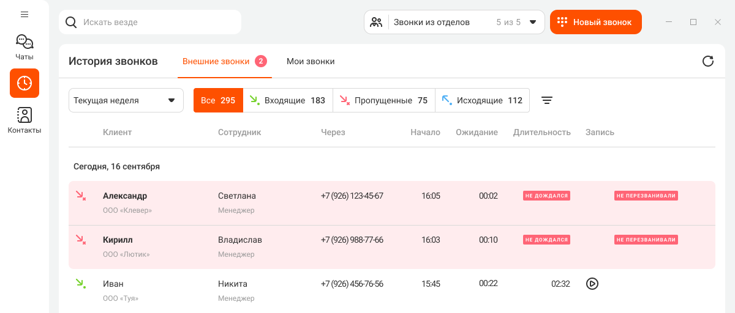Viewport: 735px width, 313px height.
Task: Click the incoming call icon for Иван
Action: 80,284
